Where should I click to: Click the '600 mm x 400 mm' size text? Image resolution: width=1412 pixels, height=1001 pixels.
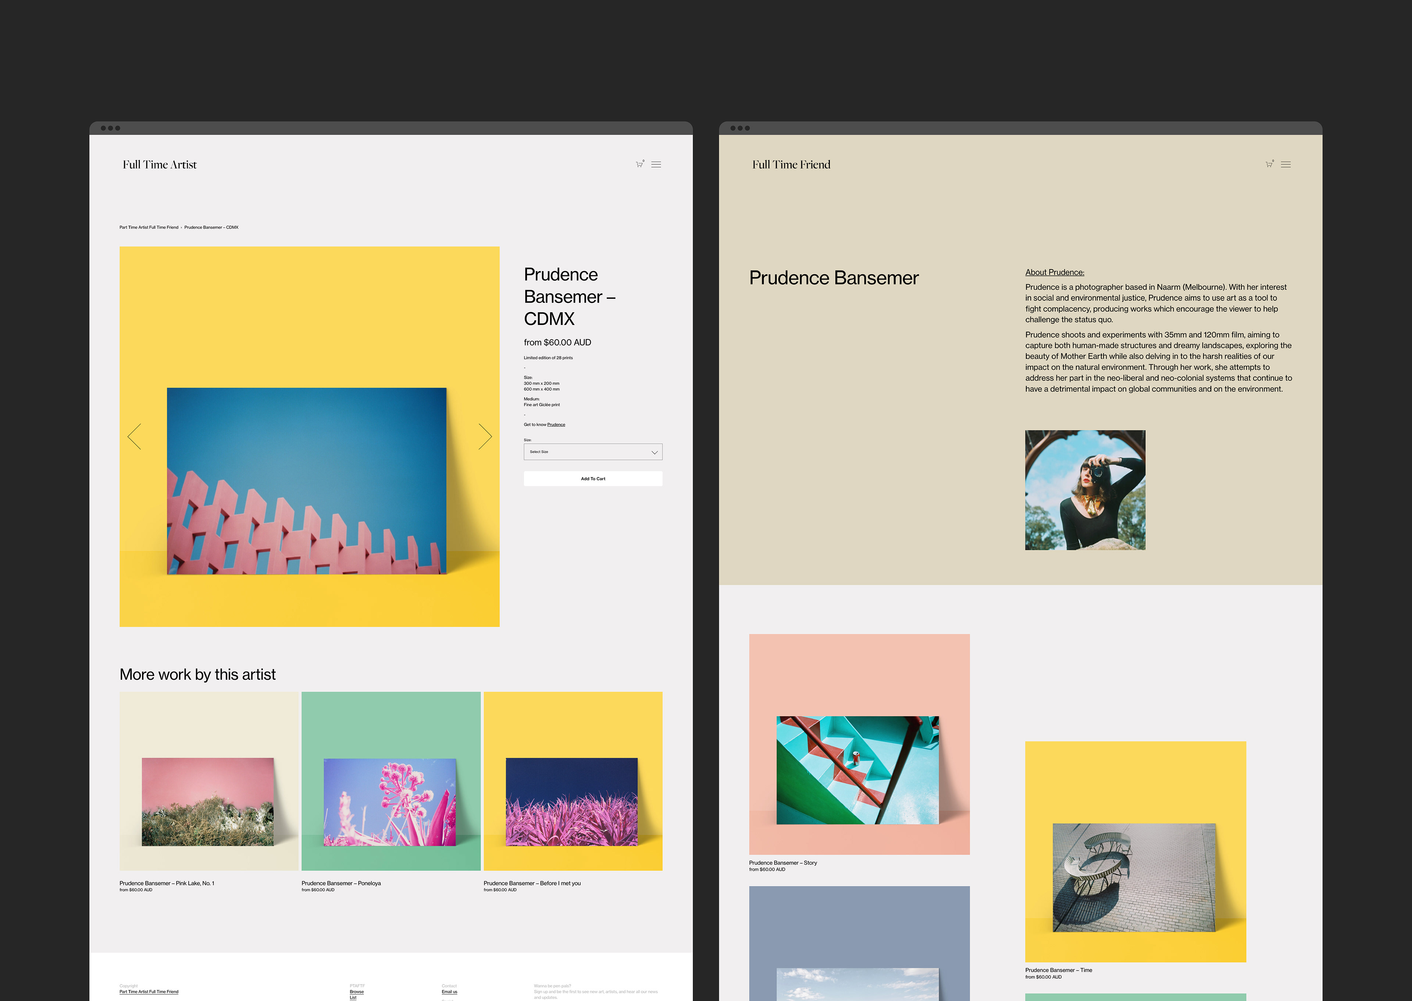541,390
